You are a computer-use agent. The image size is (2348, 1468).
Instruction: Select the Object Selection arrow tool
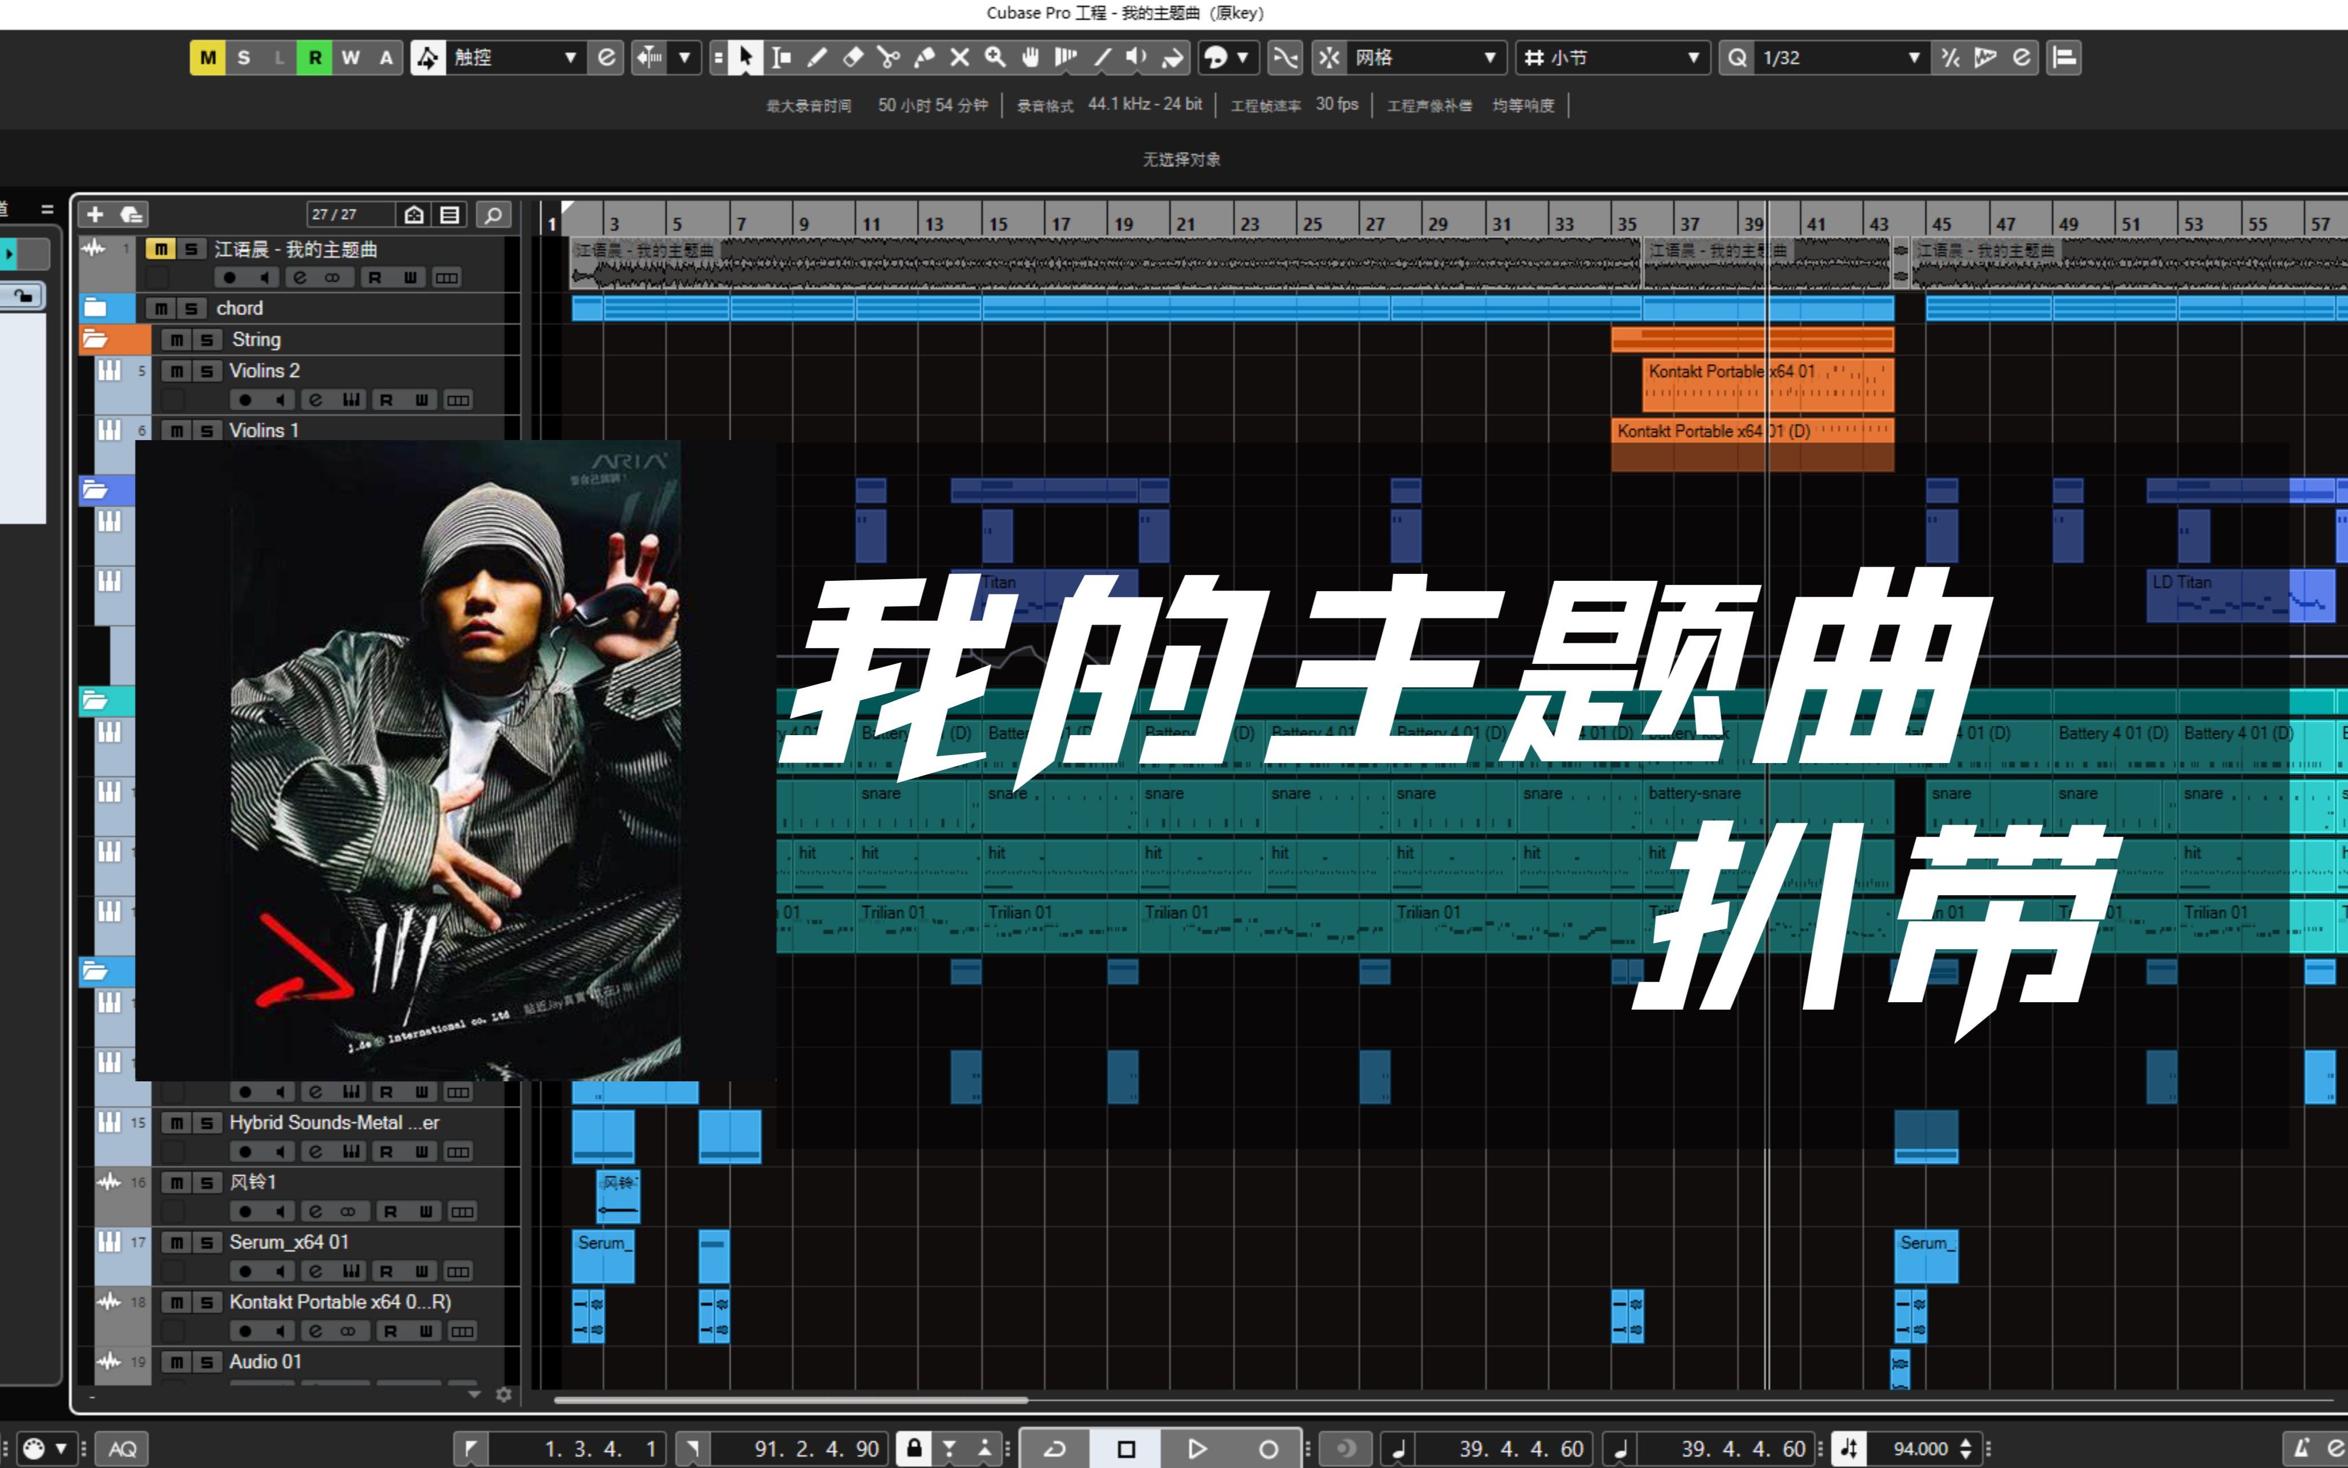tap(745, 58)
